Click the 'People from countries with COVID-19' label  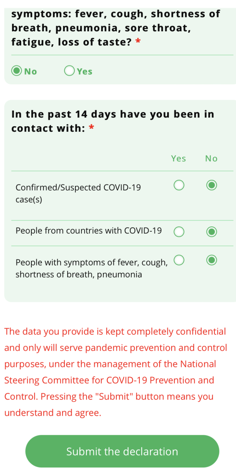click(x=89, y=231)
